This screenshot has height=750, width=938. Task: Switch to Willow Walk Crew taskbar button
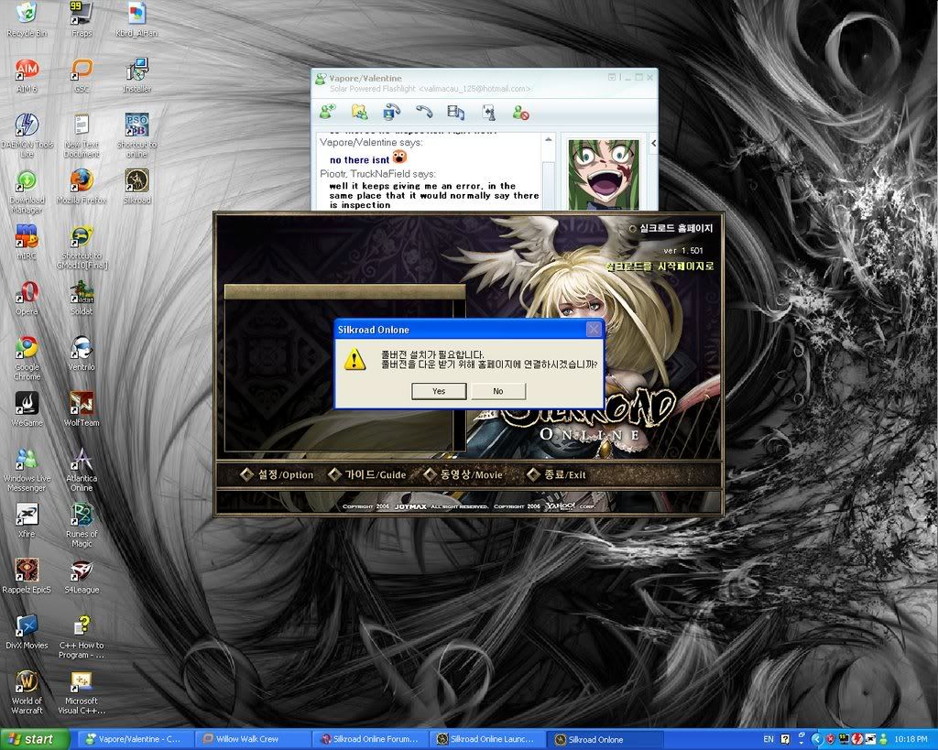point(251,739)
